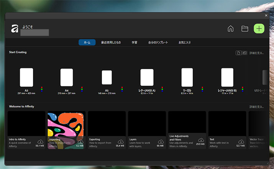The width and height of the screenshot is (274, 169).
Task: Close the welcome dialog with X
Action: [x=266, y=15]
